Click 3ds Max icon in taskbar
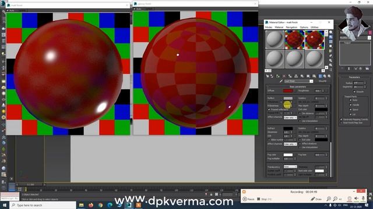This screenshot has width=373, height=209. click(x=129, y=205)
